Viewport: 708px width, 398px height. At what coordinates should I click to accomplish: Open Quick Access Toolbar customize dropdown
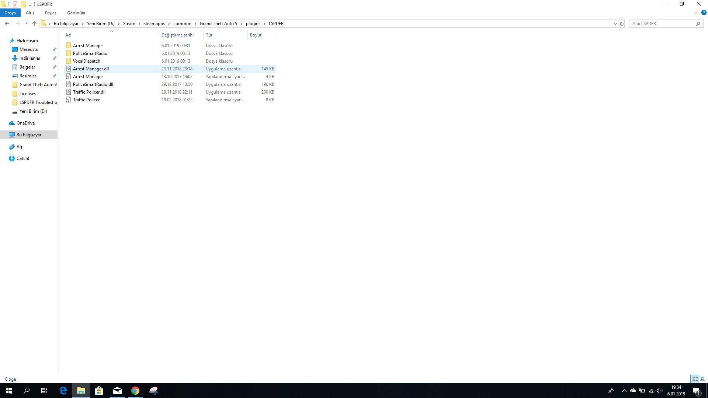[x=30, y=4]
